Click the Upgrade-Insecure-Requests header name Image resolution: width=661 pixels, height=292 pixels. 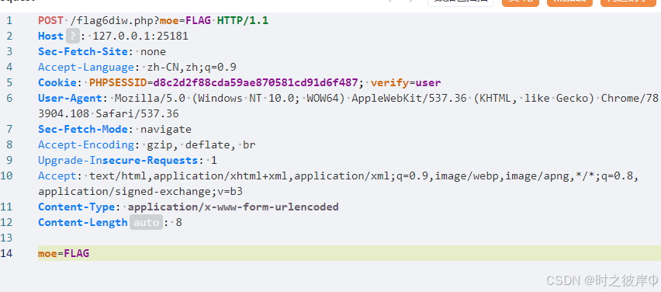point(118,160)
